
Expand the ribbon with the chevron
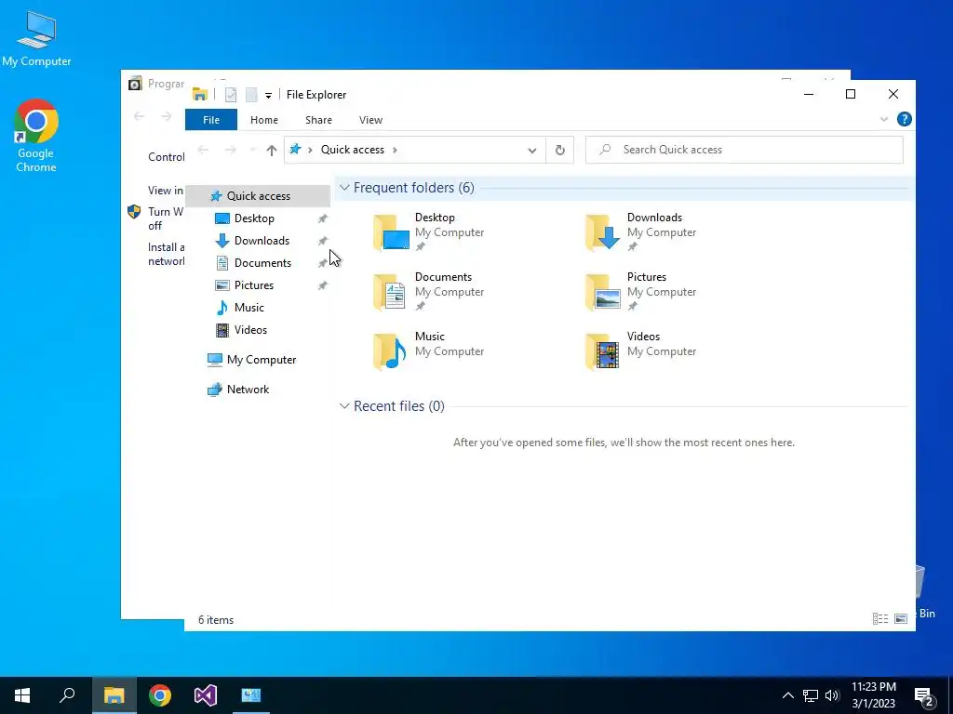point(884,120)
